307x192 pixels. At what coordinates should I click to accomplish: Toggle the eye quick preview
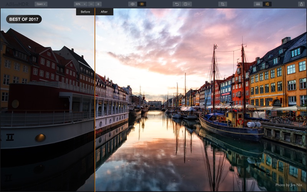click(x=133, y=4)
